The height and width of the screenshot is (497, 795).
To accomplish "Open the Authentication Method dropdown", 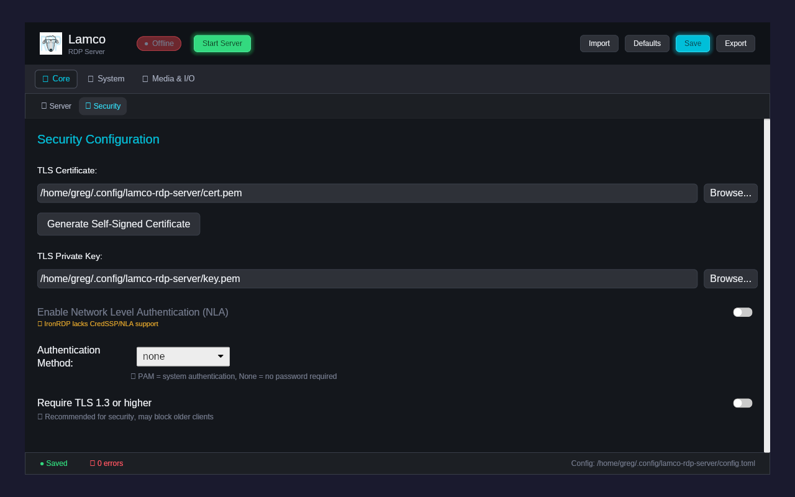I will coord(183,356).
